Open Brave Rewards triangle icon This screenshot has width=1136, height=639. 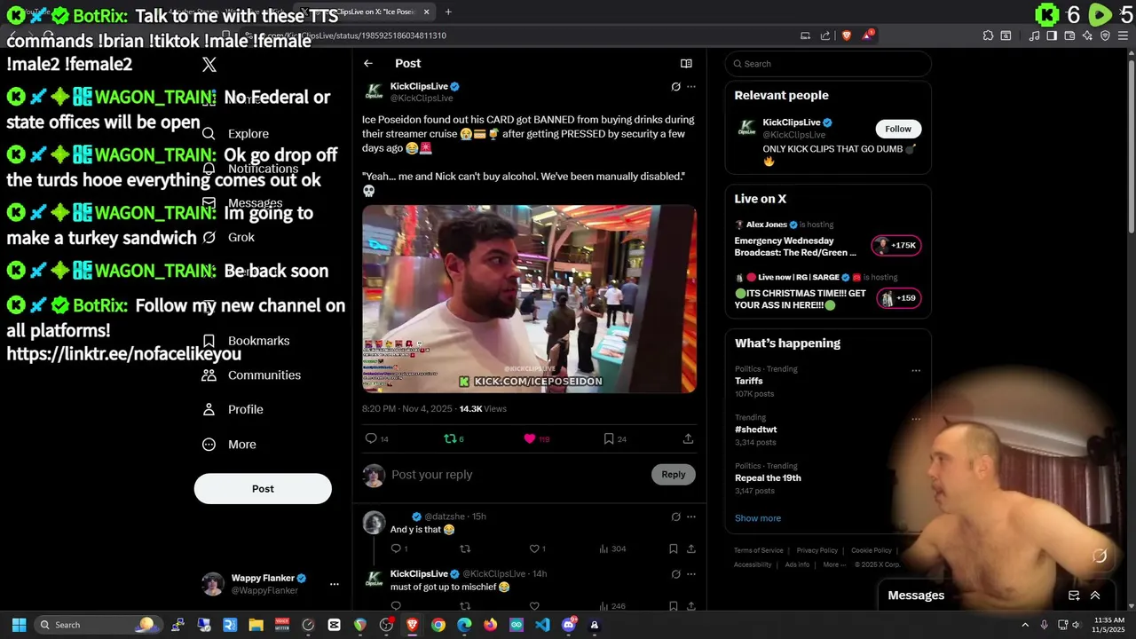[868, 35]
